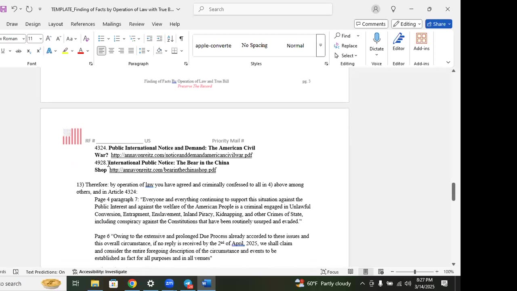Image resolution: width=517 pixels, height=291 pixels.
Task: Apply paragraph shading fill
Action: pos(159,51)
